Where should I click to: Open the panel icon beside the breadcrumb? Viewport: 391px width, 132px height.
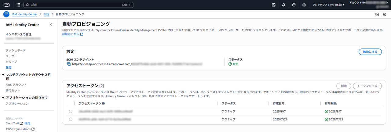[377, 14]
